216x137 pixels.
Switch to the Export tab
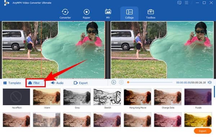[x=81, y=83]
